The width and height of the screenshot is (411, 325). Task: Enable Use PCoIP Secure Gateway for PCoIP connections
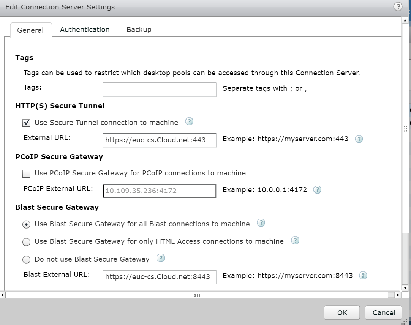[26, 173]
